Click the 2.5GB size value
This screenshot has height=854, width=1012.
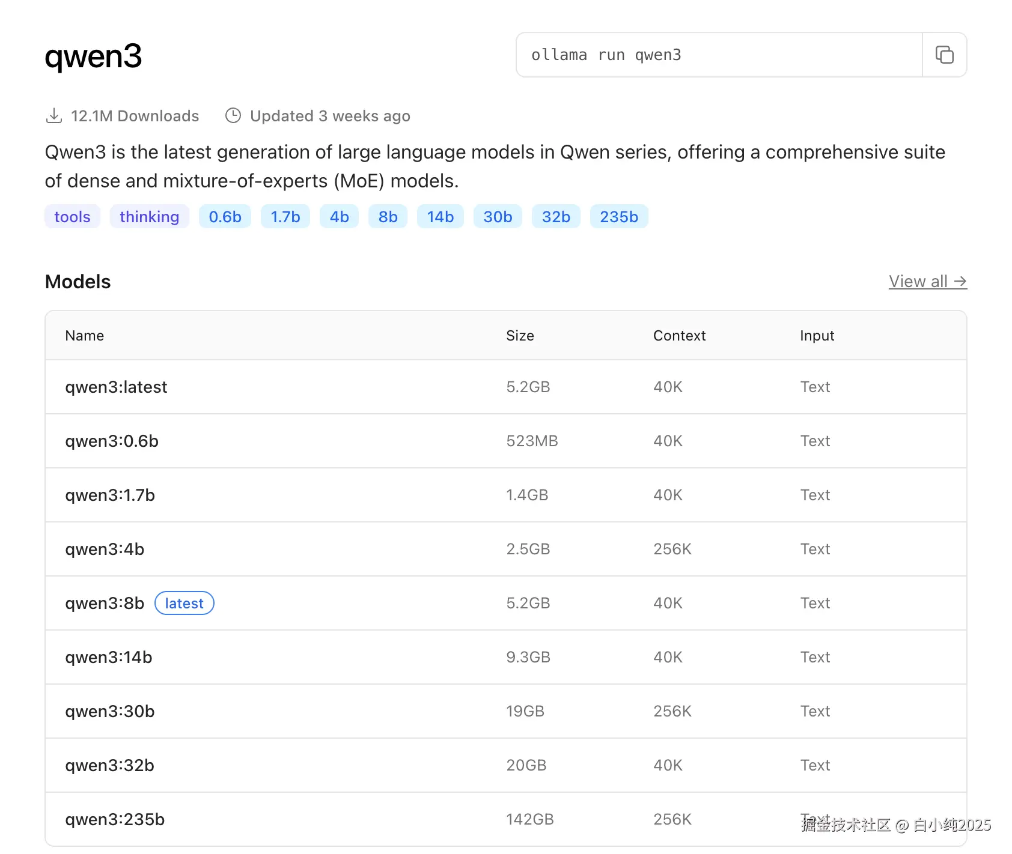tap(528, 550)
